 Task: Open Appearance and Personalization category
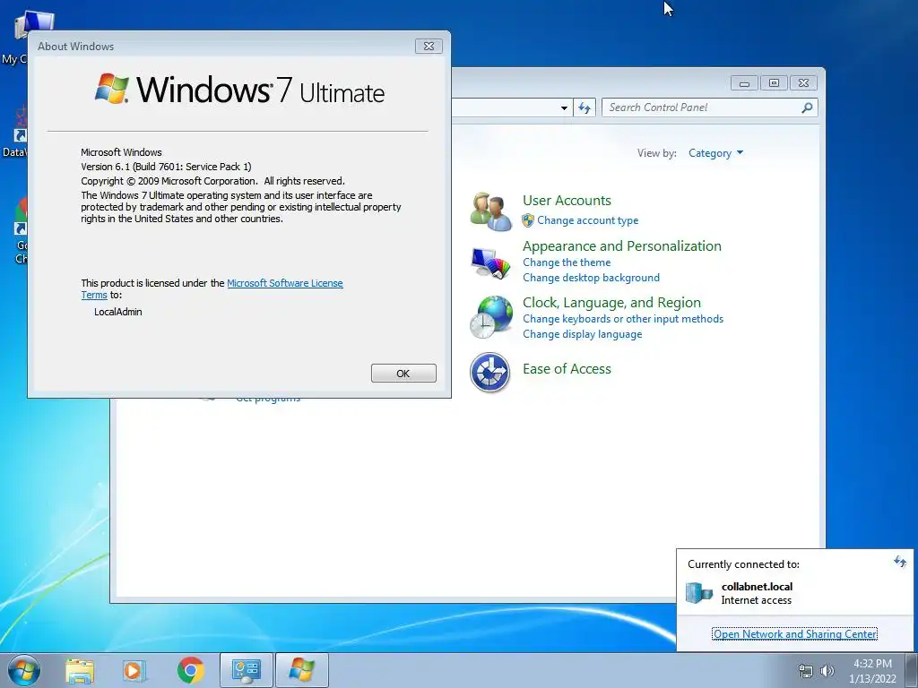coord(622,245)
